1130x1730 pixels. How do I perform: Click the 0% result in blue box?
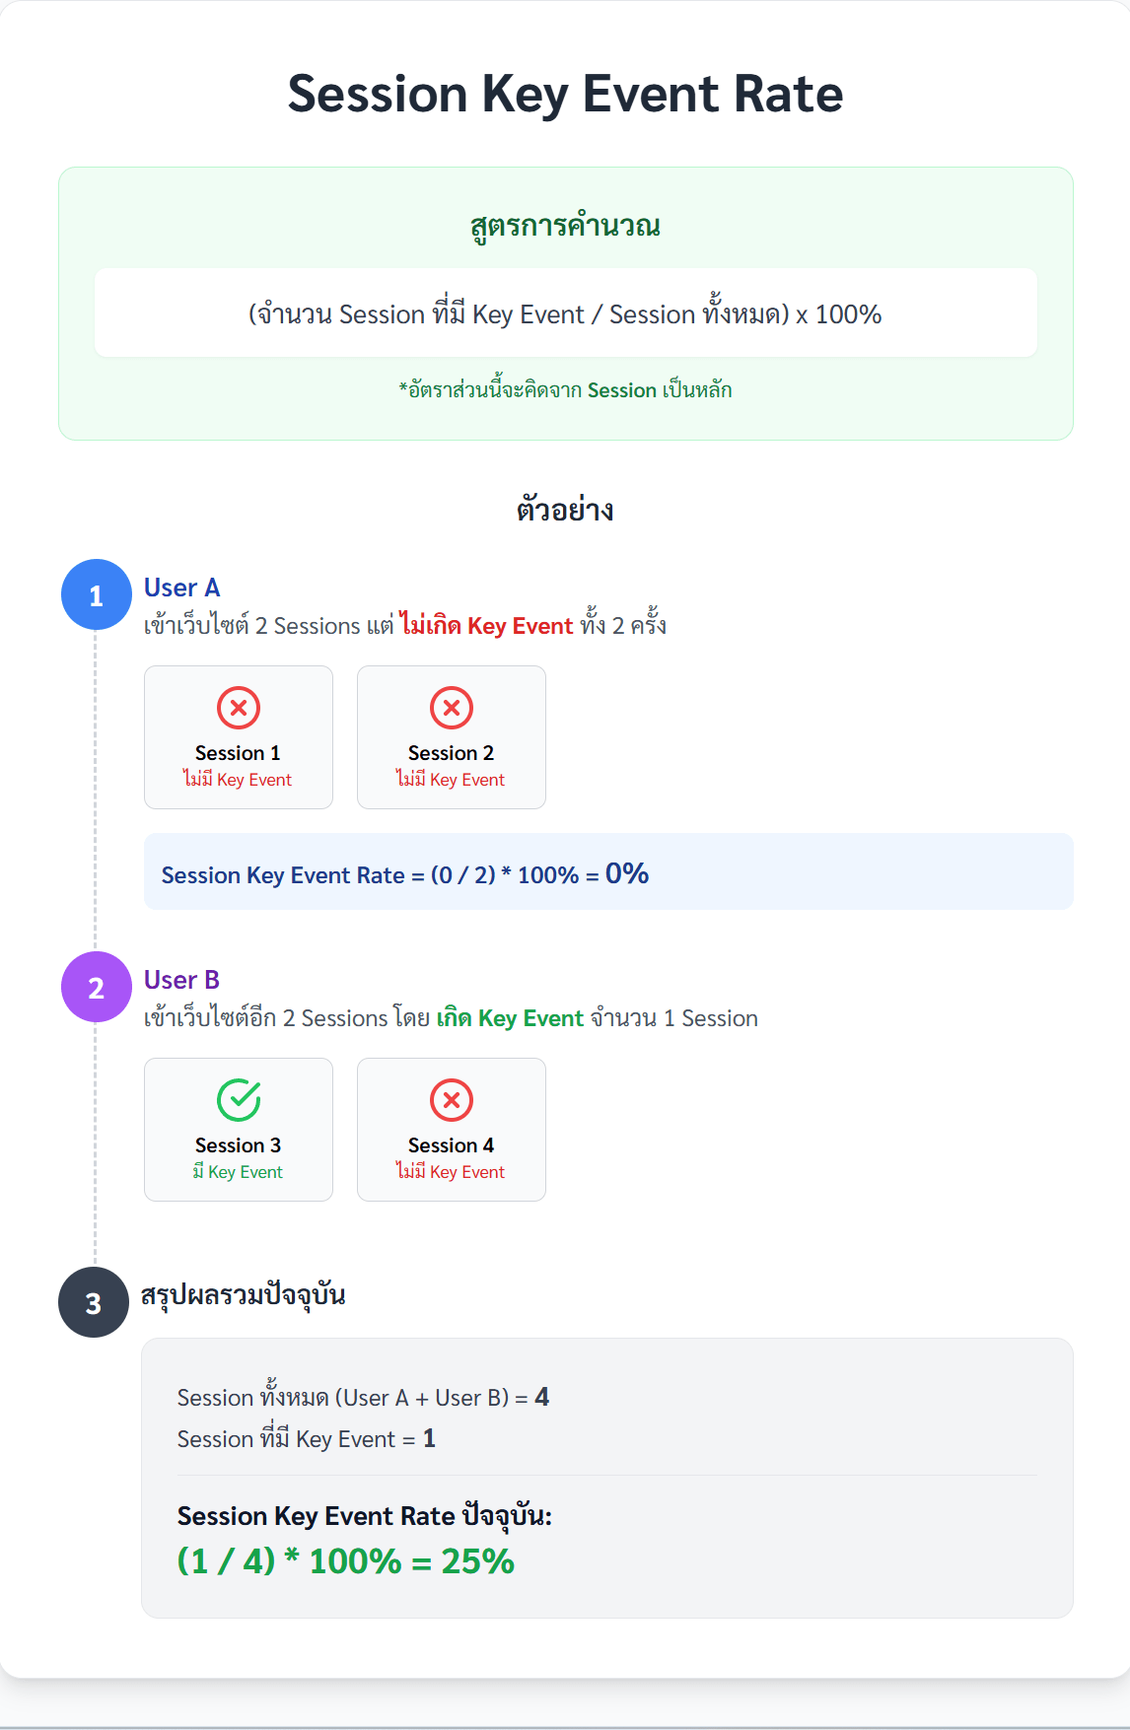click(627, 873)
